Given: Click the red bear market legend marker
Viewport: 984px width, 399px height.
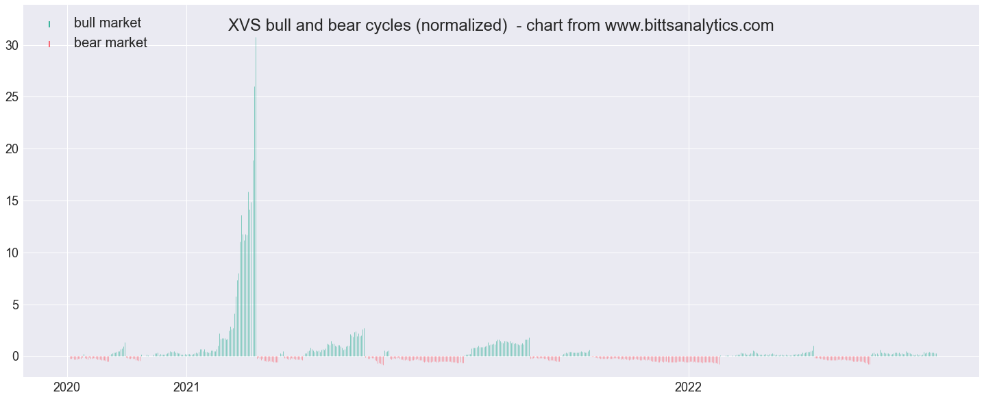Looking at the screenshot, I should pos(50,43).
